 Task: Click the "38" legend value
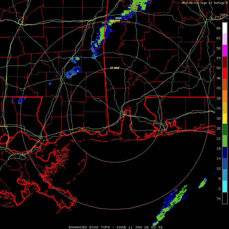tap(219, 98)
